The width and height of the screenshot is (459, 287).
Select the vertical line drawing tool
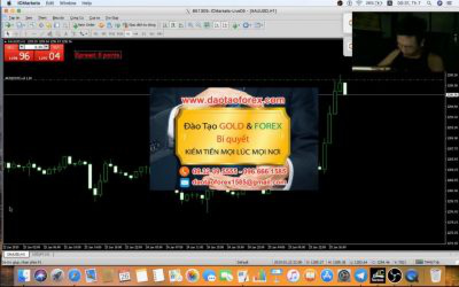26,34
